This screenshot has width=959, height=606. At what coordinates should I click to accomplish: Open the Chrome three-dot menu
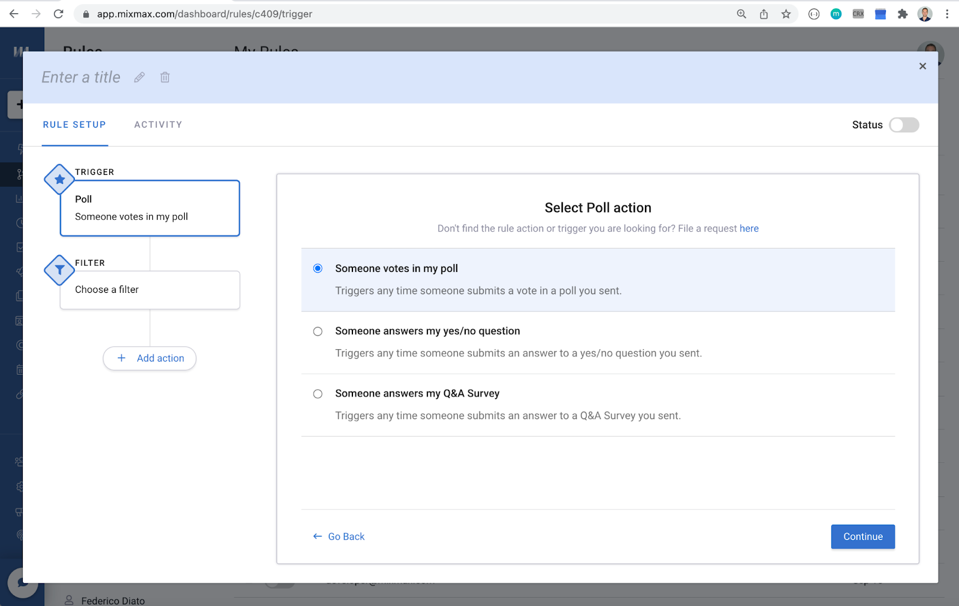[x=947, y=14]
